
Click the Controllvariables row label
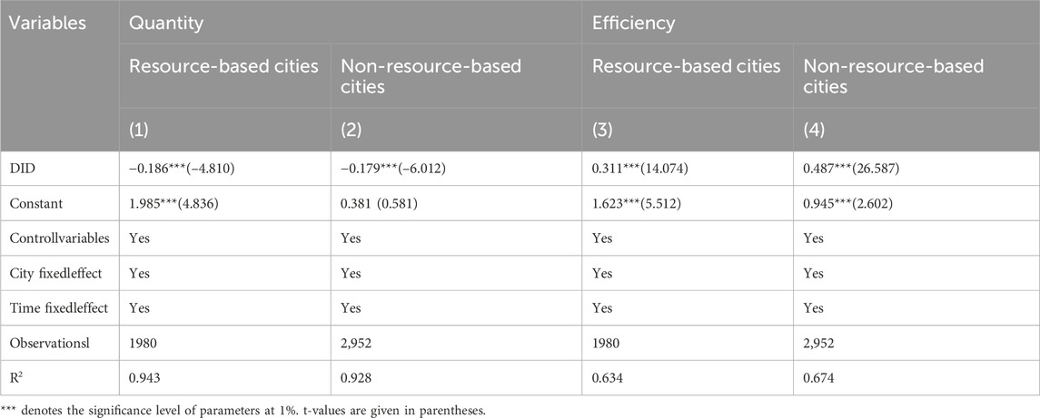[62, 239]
